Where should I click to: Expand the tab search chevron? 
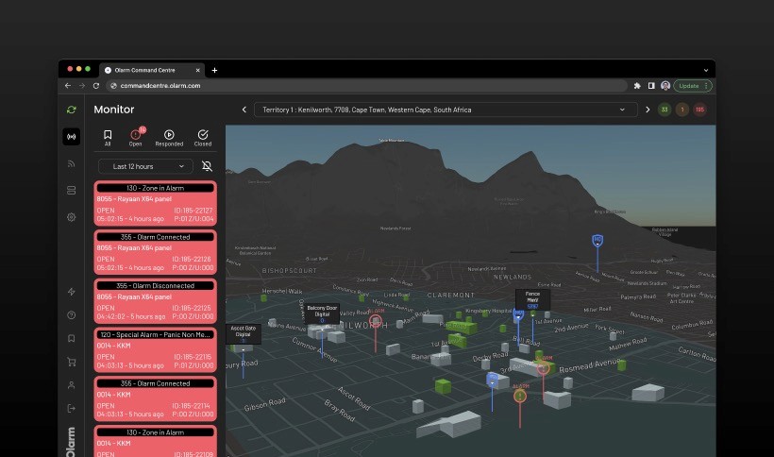coord(706,70)
